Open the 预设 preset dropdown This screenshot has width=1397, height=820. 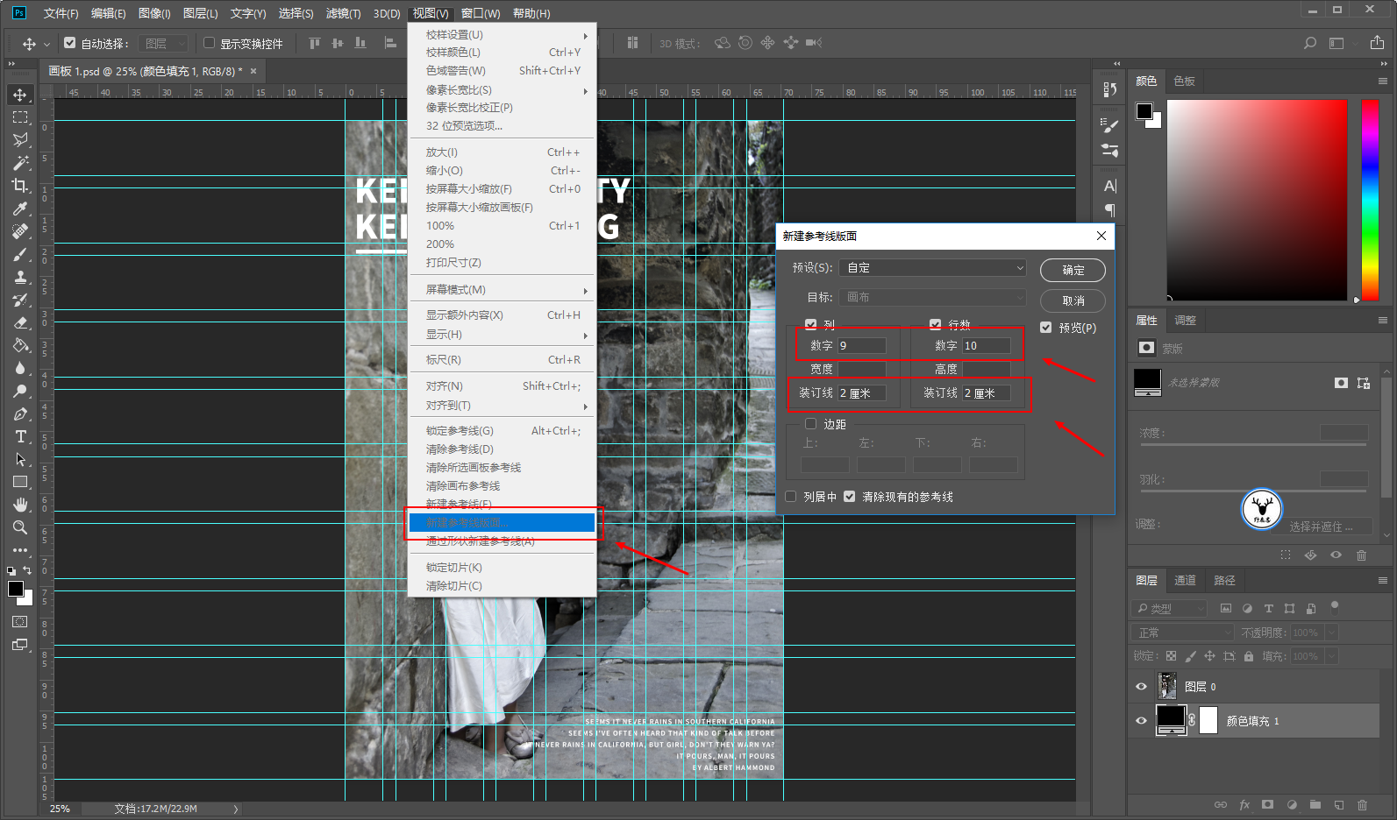point(932,268)
